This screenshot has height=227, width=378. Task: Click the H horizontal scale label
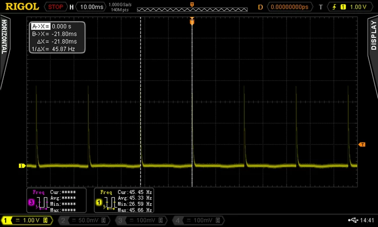coord(72,7)
